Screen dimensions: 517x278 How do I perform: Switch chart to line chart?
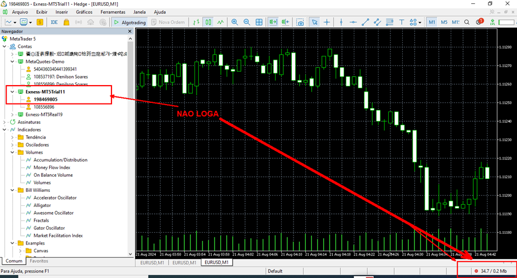[220, 22]
